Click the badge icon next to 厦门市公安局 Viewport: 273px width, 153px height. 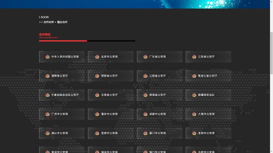(145, 133)
